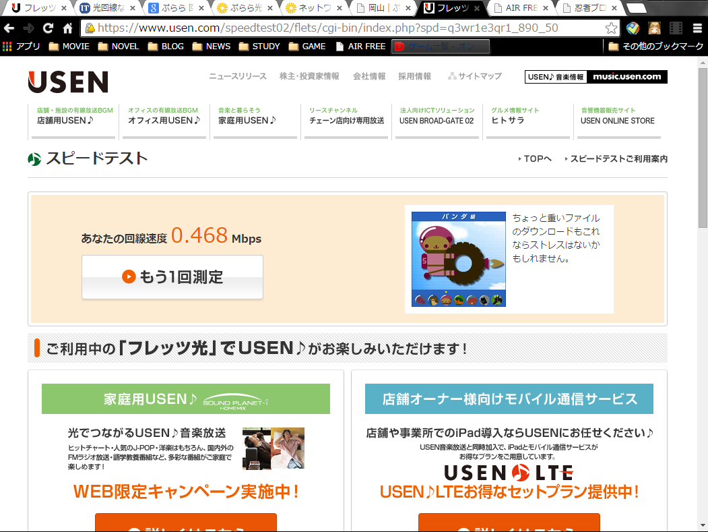708x532 pixels.
Task: Open the NOVEL bookmarks folder
Action: pyautogui.click(x=119, y=46)
